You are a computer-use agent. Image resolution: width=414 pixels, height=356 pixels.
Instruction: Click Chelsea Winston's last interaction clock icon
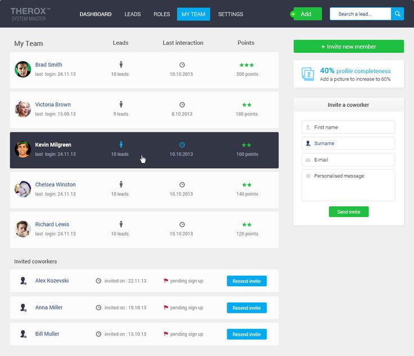182,184
